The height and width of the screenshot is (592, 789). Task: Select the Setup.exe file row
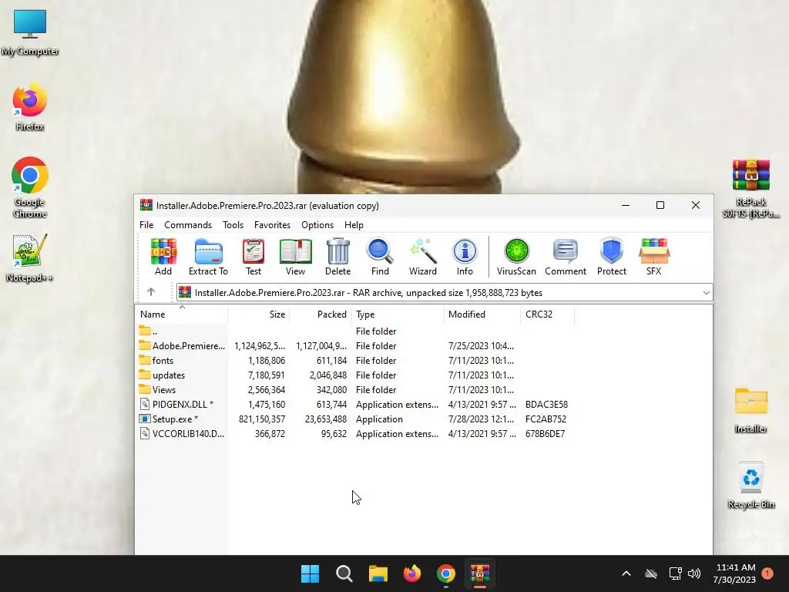click(x=355, y=419)
